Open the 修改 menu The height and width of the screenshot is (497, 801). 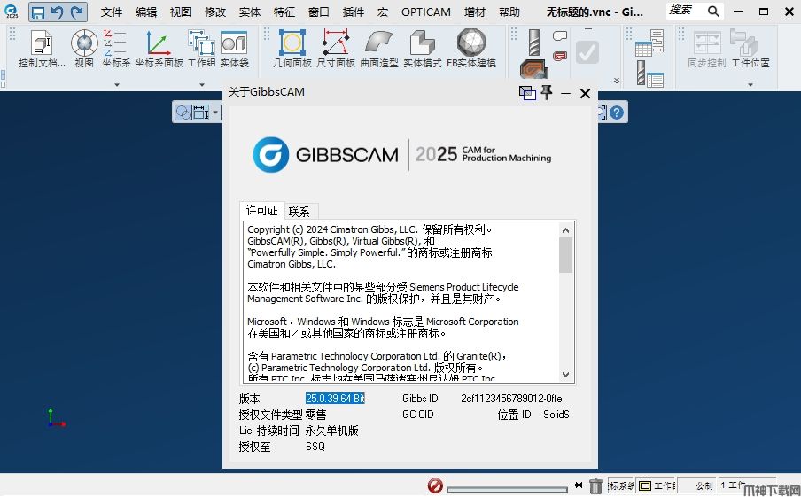[x=215, y=12]
